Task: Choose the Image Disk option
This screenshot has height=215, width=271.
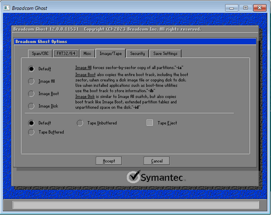Action: coord(31,106)
